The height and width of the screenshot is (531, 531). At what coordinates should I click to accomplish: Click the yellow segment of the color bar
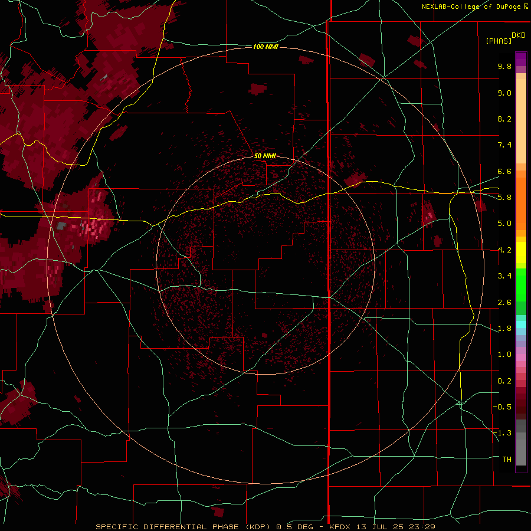click(x=521, y=253)
